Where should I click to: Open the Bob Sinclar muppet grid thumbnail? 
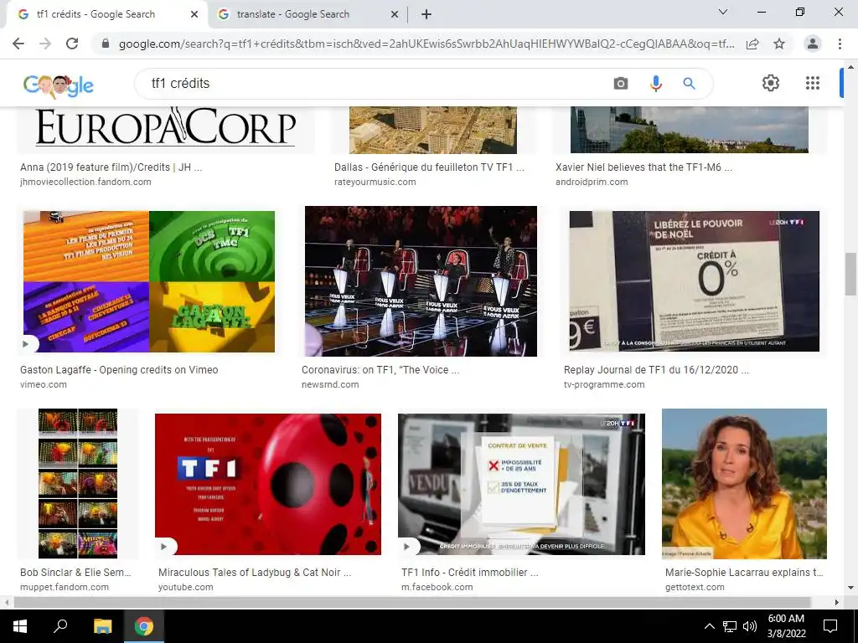[78, 483]
